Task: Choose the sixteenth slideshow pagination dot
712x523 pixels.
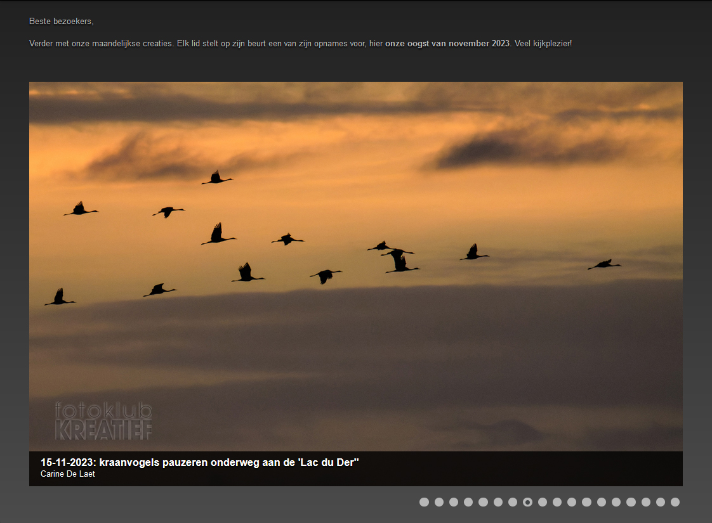Action: [646, 502]
